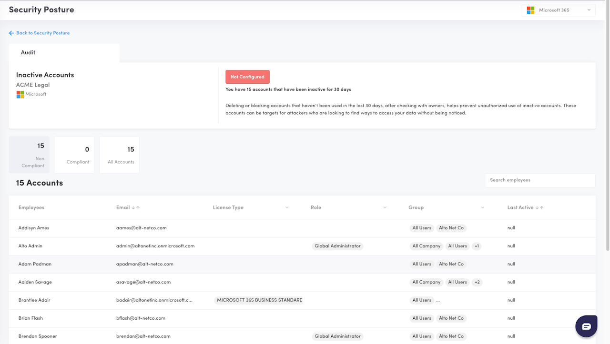This screenshot has height=344, width=610.
Task: Click the Microsoft 365 logo in selector
Action: tap(530, 10)
